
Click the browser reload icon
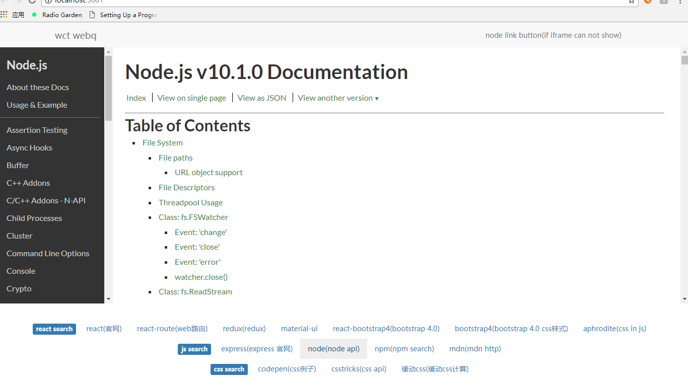pos(32,2)
